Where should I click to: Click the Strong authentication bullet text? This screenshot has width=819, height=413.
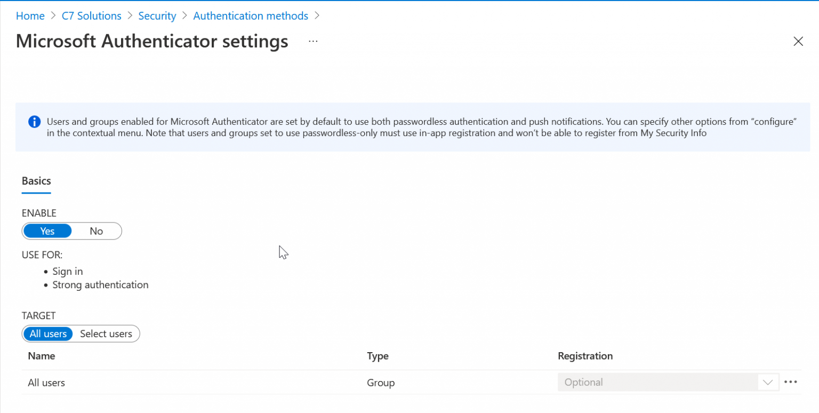[x=100, y=285]
